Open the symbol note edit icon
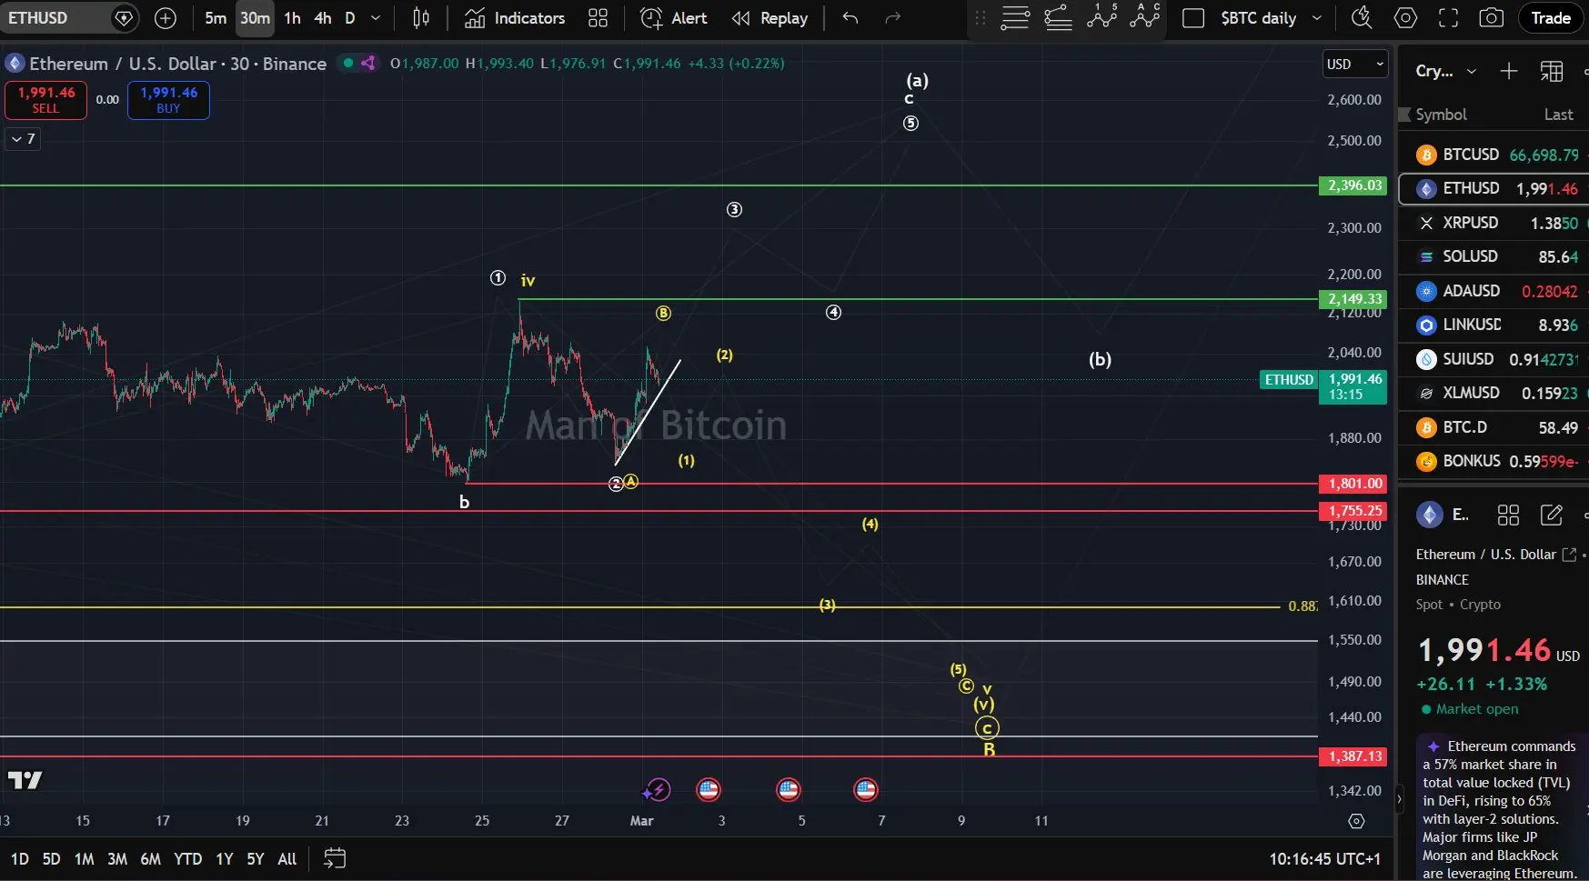The width and height of the screenshot is (1589, 881). [1551, 516]
